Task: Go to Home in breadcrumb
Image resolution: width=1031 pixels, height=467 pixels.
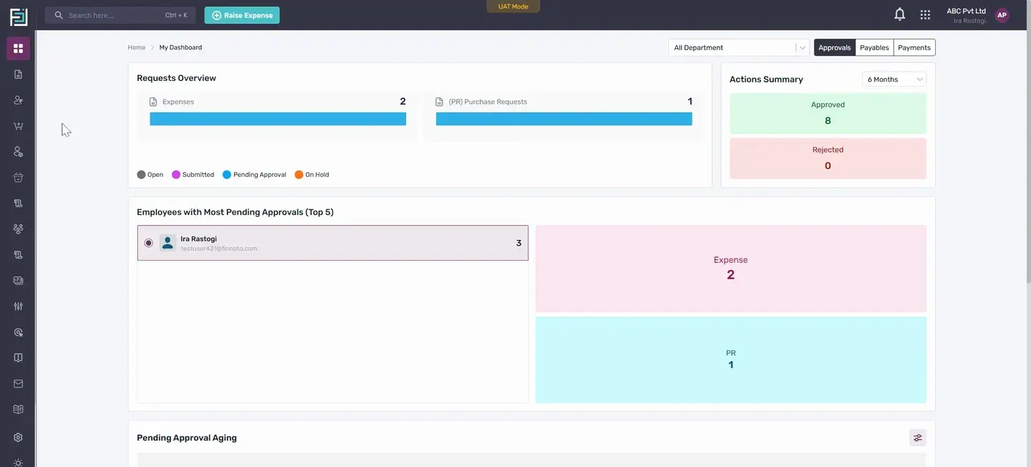Action: 136,47
